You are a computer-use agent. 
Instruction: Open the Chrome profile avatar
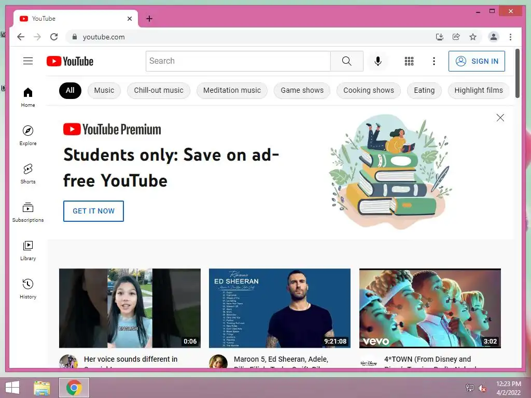point(494,37)
